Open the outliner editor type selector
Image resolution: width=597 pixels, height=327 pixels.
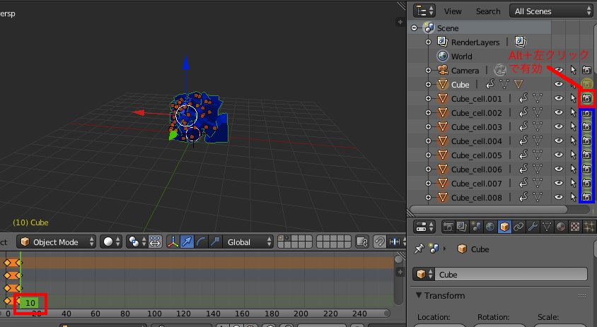click(424, 11)
